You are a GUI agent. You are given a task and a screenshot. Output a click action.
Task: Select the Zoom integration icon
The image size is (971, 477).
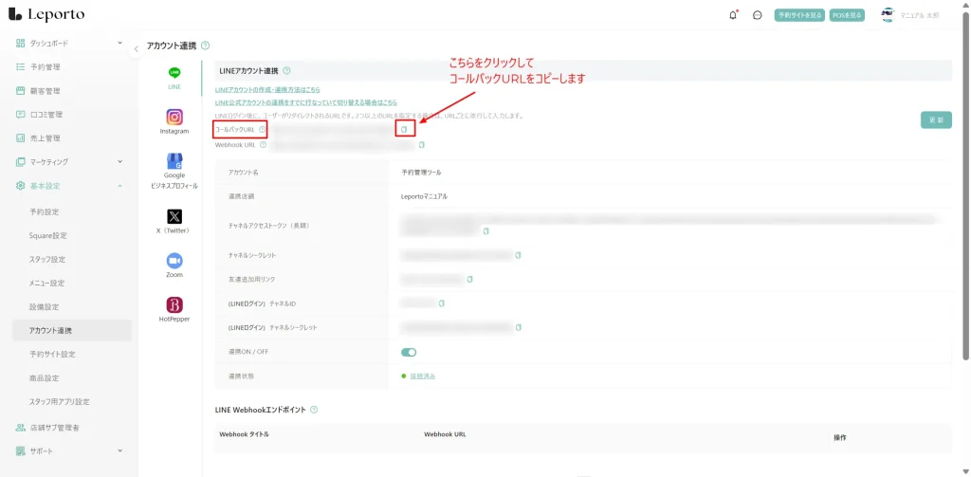(x=174, y=260)
